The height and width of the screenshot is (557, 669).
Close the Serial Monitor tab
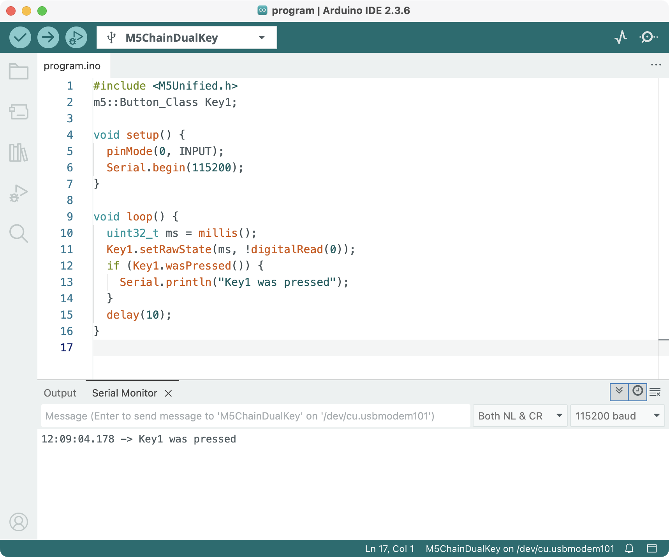[x=168, y=393]
